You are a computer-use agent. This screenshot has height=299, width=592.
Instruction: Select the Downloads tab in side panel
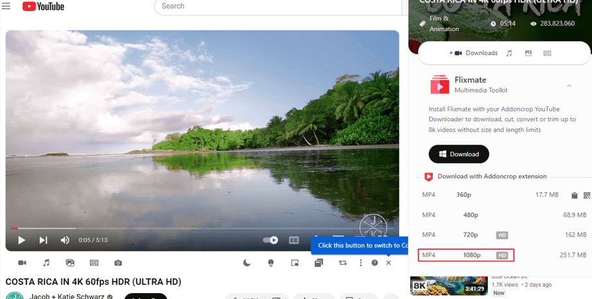click(x=476, y=53)
